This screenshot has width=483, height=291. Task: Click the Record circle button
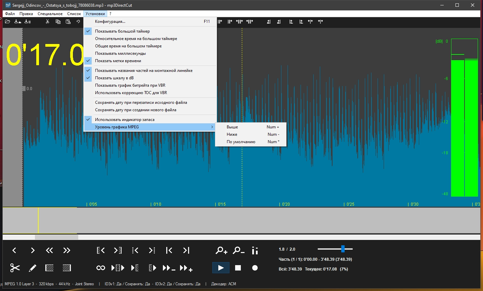255,268
